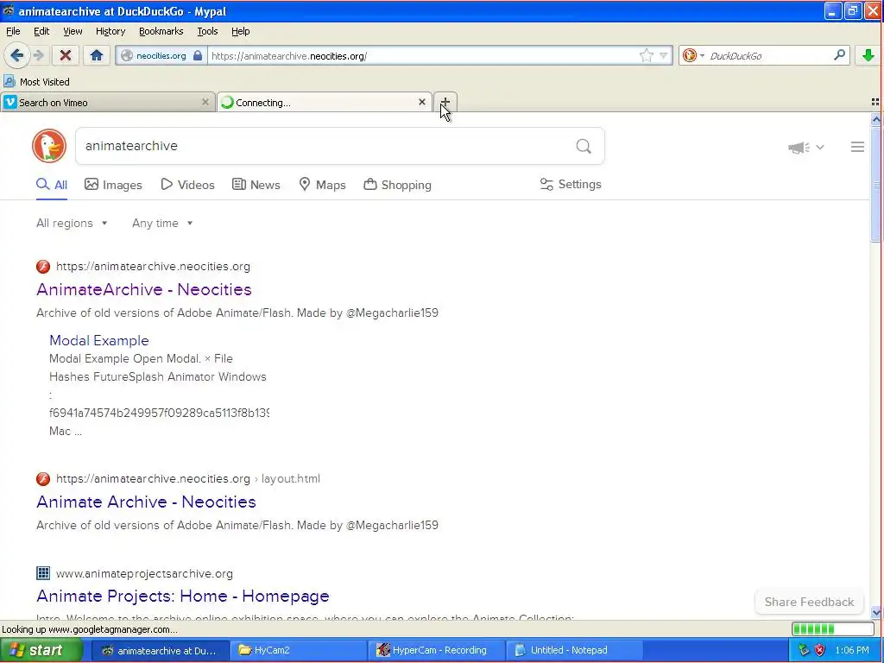
Task: Click www.animateprojectsarchive.org URL text
Action: coord(144,573)
